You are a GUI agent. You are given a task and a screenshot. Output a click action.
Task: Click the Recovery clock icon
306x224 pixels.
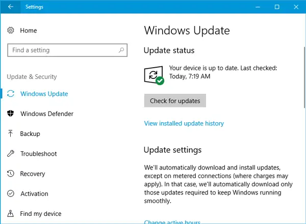click(11, 174)
